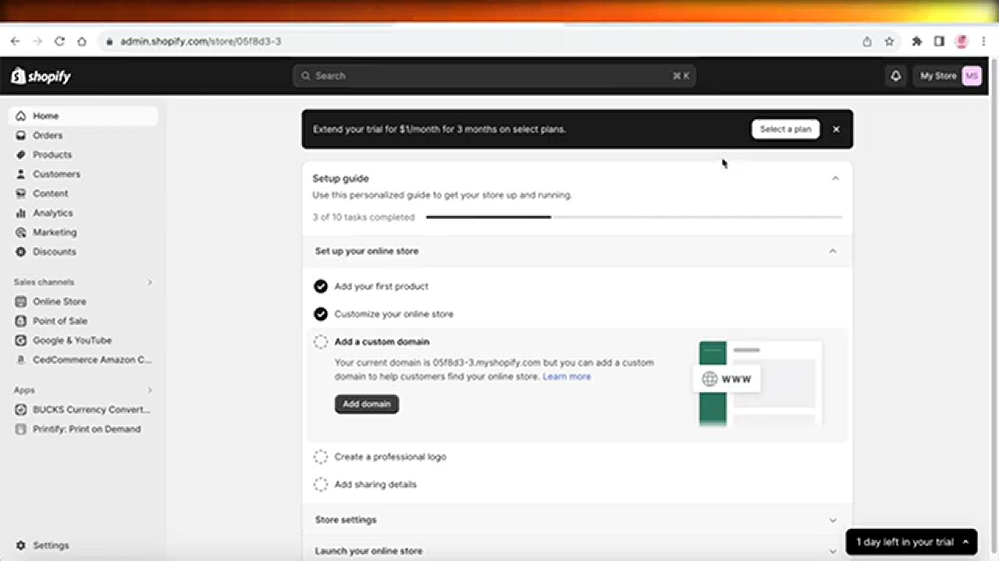This screenshot has height=561, width=999.
Task: Click the Home icon in sidebar
Action: (21, 116)
